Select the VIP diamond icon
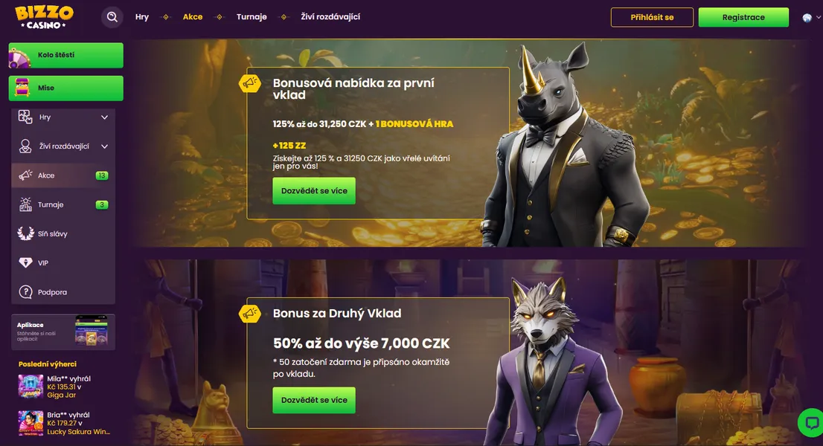823x446 pixels. pyautogui.click(x=23, y=262)
